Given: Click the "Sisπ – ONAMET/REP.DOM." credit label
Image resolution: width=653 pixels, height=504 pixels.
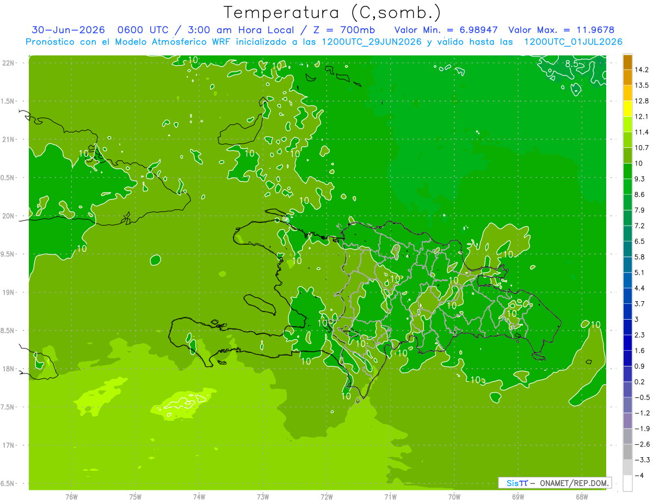Looking at the screenshot, I should pyautogui.click(x=555, y=483).
